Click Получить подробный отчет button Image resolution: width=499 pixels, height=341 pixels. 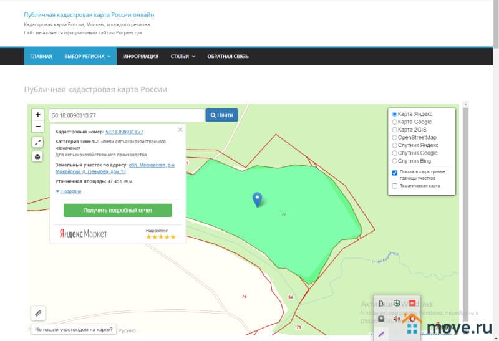point(117,210)
